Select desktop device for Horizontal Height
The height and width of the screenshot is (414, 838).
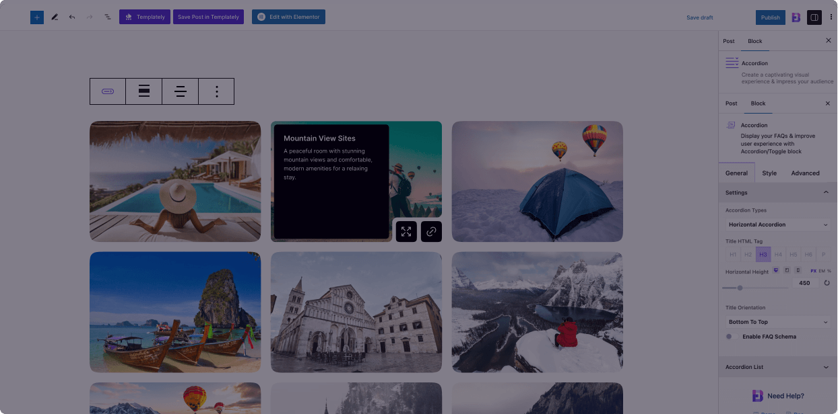tap(776, 270)
